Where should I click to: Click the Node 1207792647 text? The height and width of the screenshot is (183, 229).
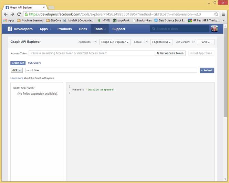point(24,88)
